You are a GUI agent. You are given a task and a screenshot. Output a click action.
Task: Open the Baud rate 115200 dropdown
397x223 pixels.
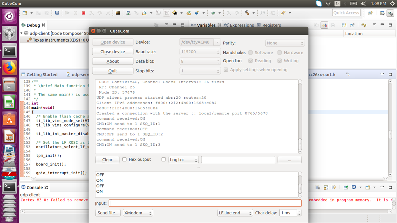point(200,52)
